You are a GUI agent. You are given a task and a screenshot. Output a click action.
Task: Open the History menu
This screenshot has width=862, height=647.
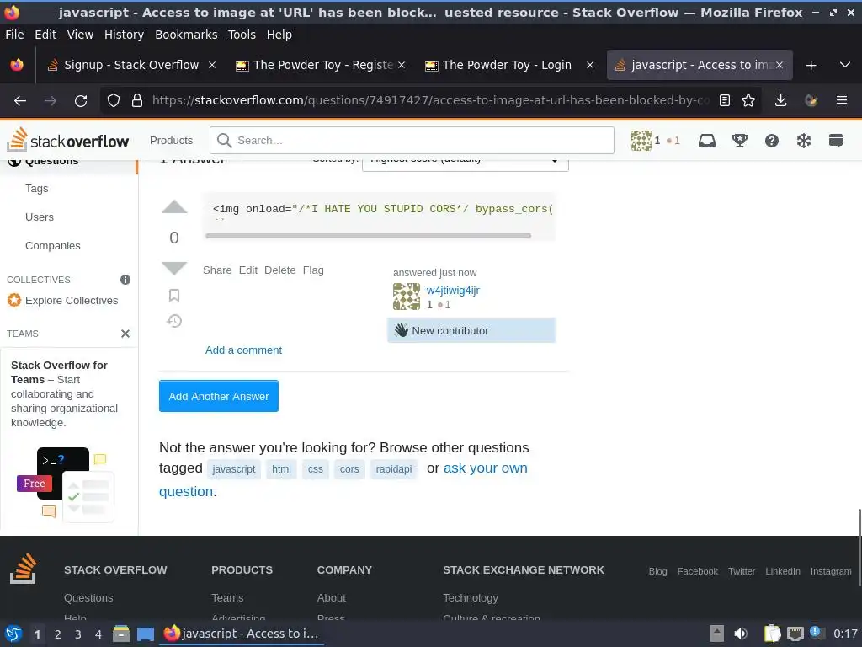pyautogui.click(x=124, y=35)
